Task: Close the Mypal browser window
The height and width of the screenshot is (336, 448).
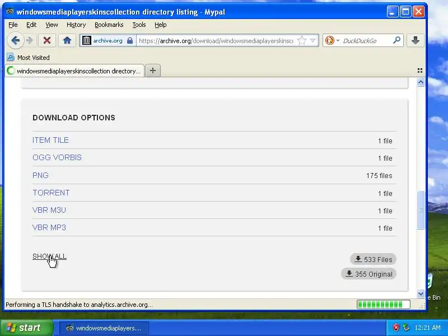Action: pyautogui.click(x=418, y=12)
